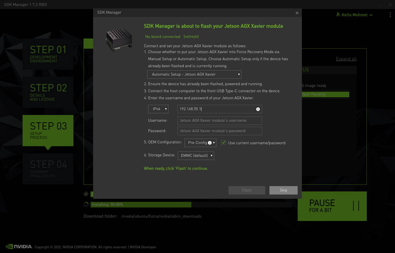Open the three-dot options menu

(390, 15)
